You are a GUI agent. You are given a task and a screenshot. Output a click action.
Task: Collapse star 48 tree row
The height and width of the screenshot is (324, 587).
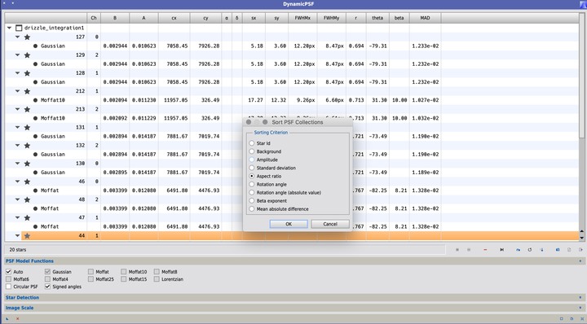coord(18,199)
